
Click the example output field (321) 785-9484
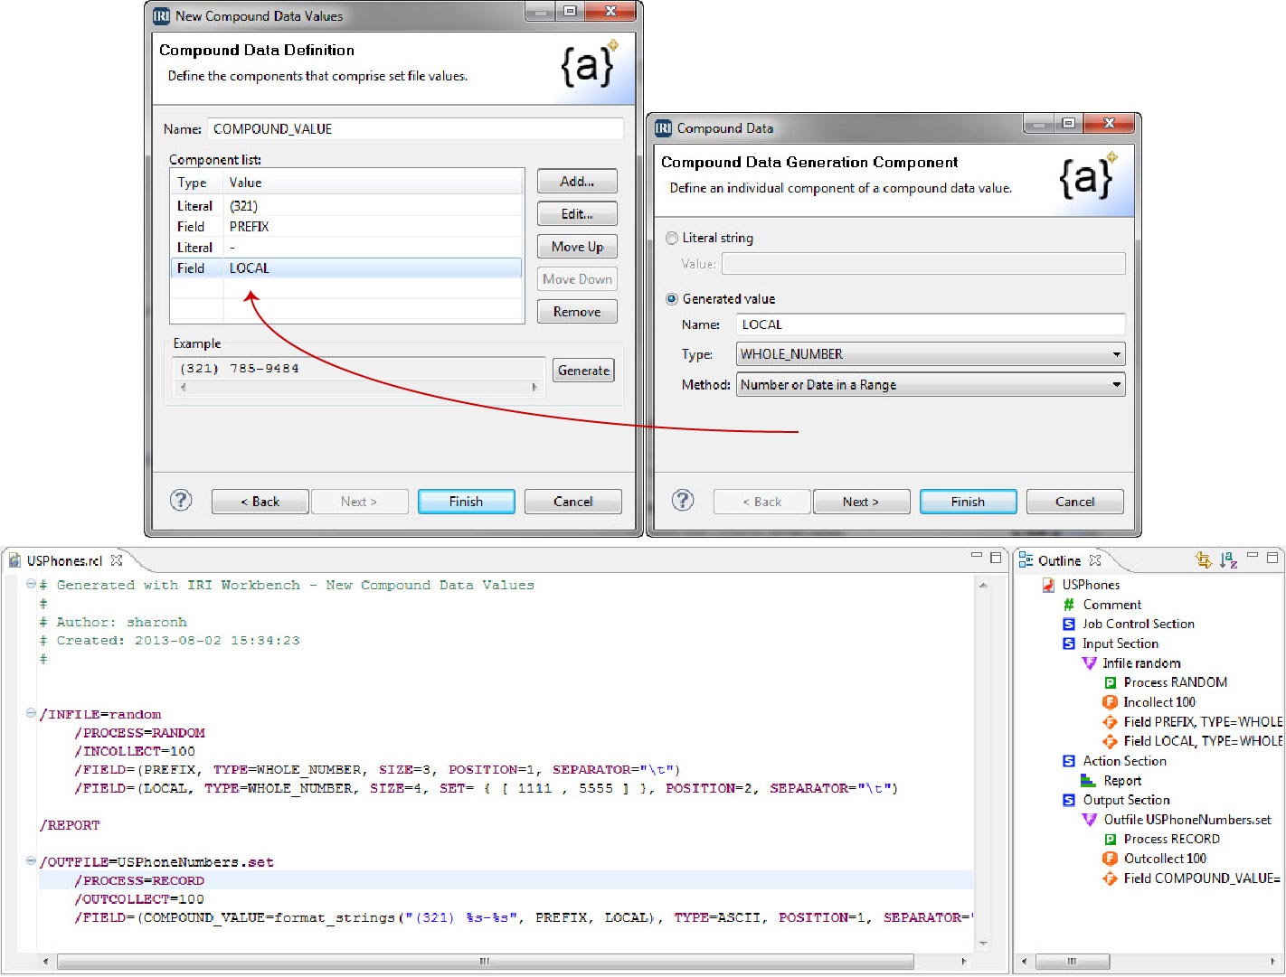pos(359,368)
